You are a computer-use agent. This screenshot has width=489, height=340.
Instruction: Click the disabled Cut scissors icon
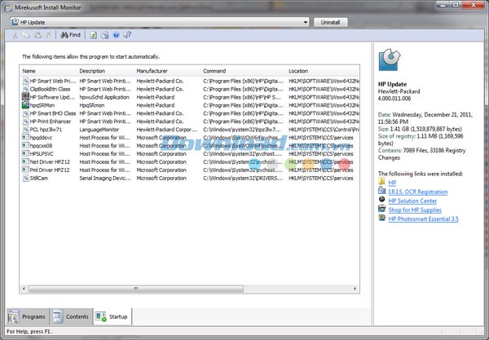15,36
